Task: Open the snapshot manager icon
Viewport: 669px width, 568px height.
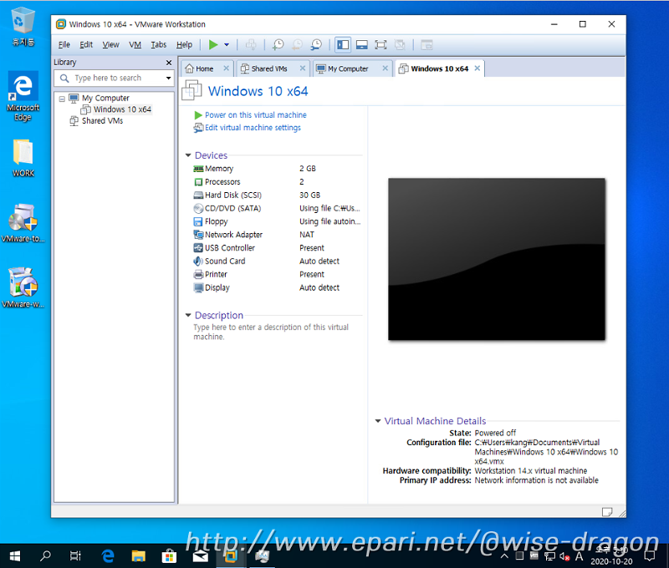Action: (316, 45)
